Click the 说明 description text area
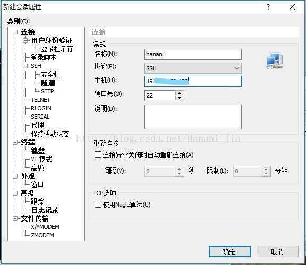 click(193, 117)
